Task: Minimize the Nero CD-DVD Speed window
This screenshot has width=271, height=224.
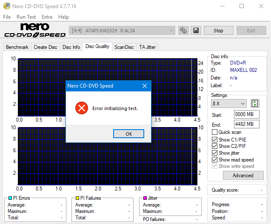Action: coord(223,6)
